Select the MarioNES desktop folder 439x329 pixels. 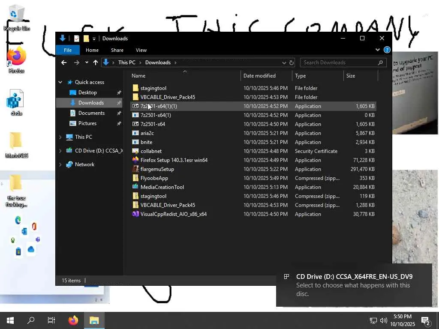(16, 145)
